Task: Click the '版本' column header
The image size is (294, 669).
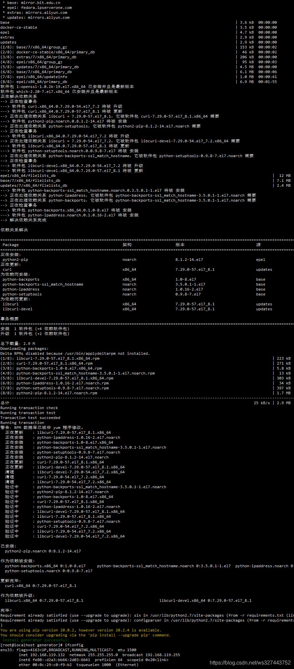Action: 180,245
